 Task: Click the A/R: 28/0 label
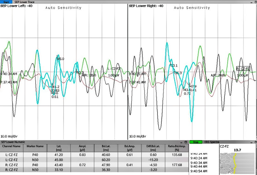(89, 75)
